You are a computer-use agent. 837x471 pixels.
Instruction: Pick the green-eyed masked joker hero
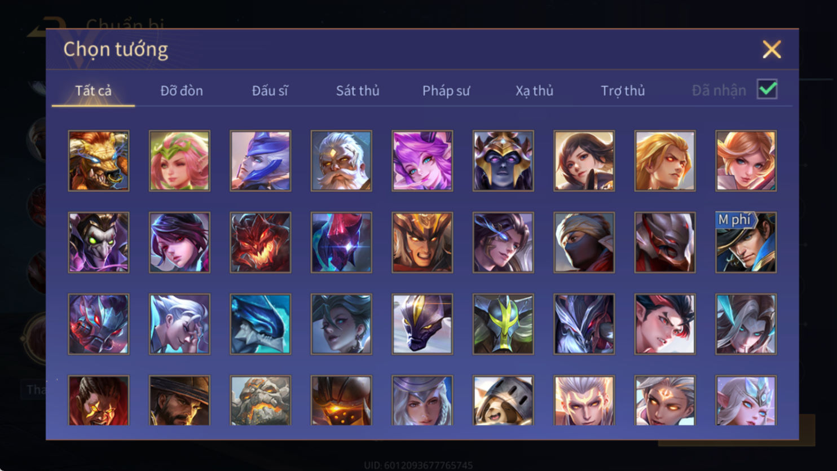coord(99,243)
